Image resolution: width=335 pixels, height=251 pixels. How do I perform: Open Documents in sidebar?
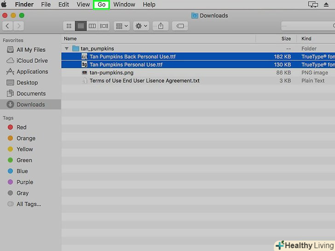(30, 94)
